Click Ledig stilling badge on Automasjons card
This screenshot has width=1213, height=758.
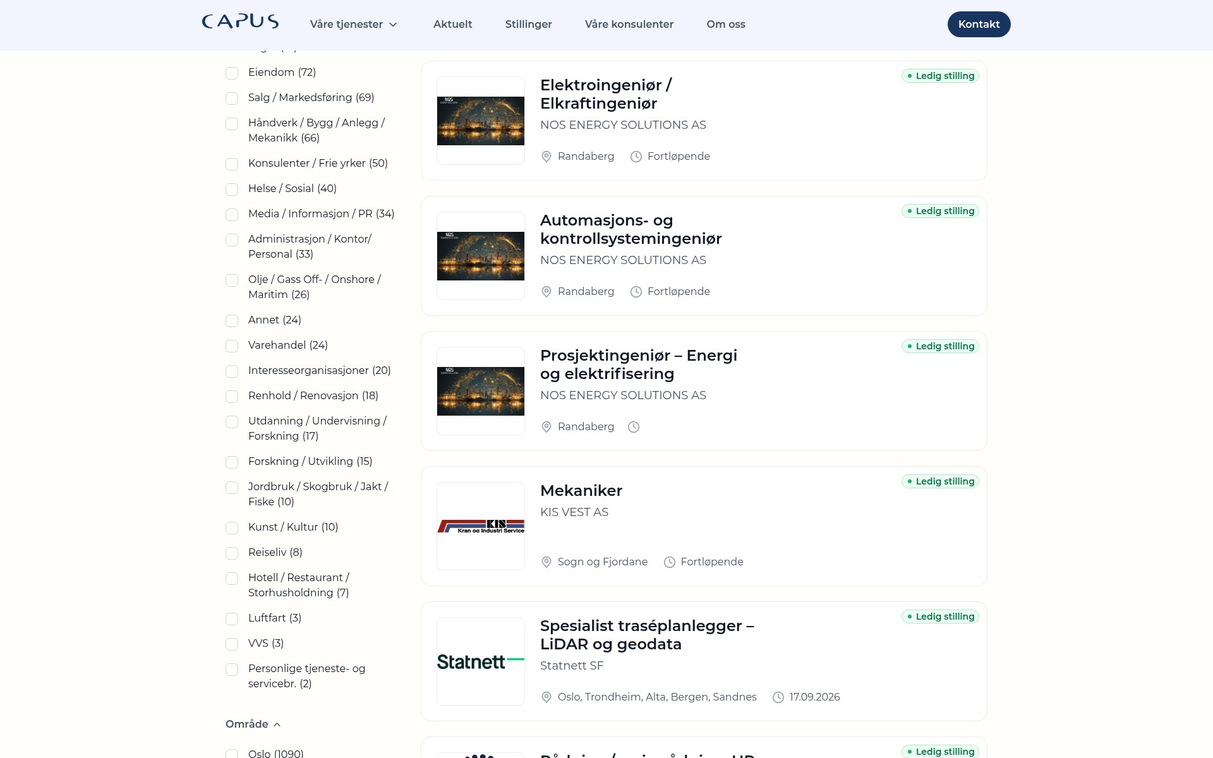[x=940, y=211]
